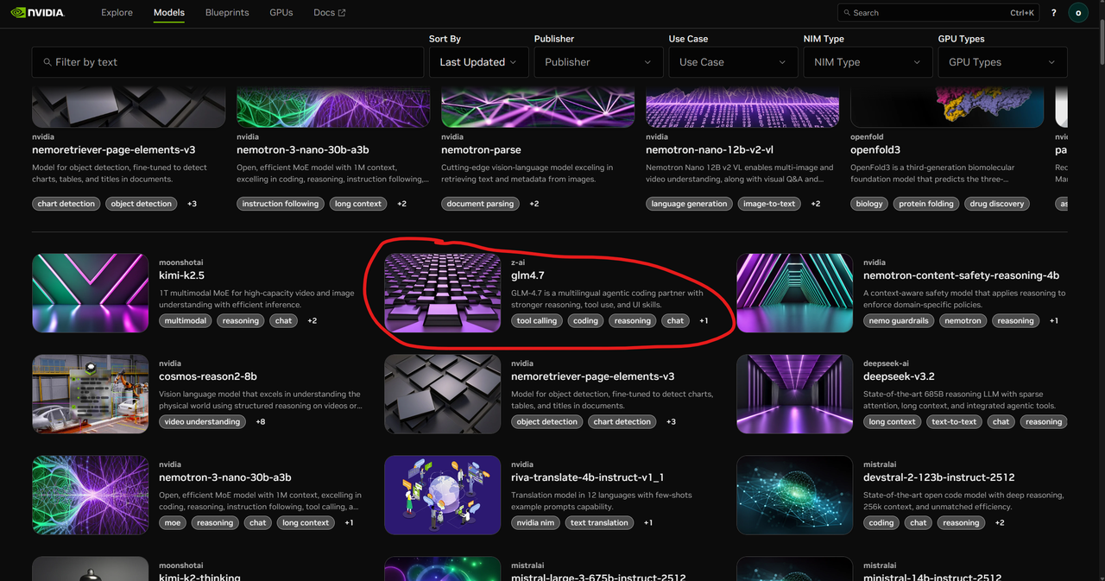
Task: Open the kimi-k2.5 model title
Action: (181, 275)
